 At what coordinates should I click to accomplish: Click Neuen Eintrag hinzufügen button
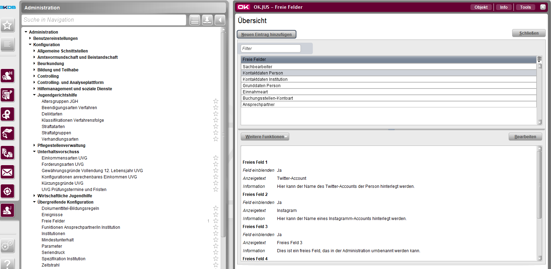click(x=266, y=34)
